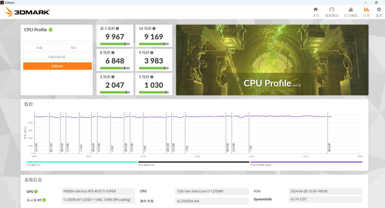Click score bar under 16 线程

pyautogui.click(x=154, y=44)
